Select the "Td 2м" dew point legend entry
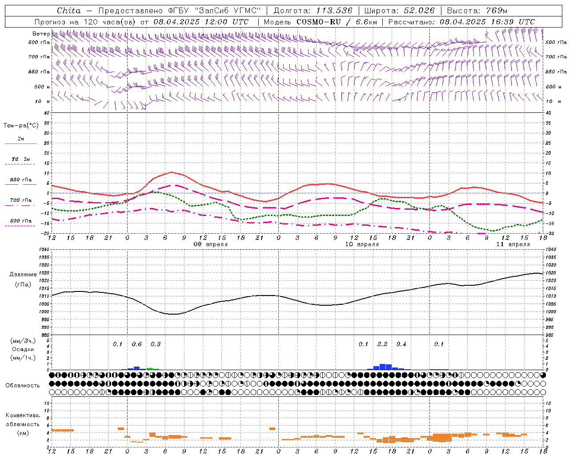569x455 pixels. coord(20,159)
